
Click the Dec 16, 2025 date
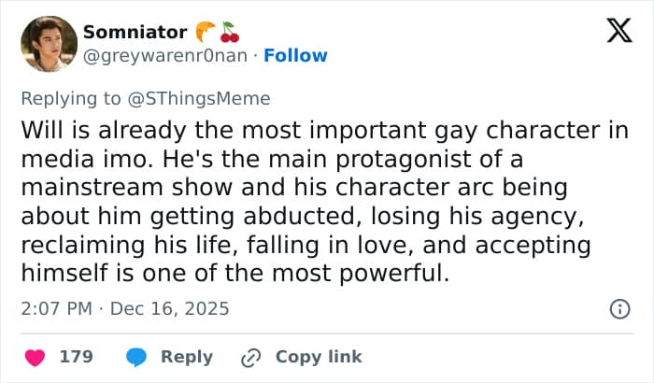(169, 308)
